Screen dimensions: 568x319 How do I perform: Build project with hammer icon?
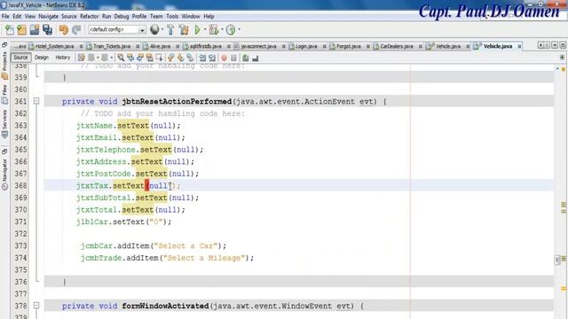click(x=170, y=29)
